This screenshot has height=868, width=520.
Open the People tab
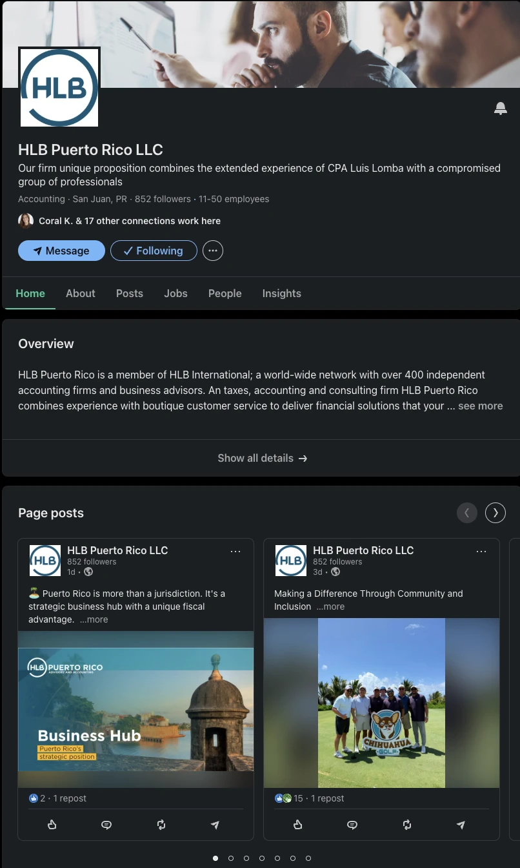pos(225,293)
